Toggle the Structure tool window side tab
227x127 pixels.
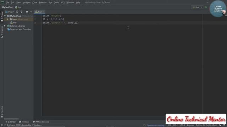click(x=2, y=32)
